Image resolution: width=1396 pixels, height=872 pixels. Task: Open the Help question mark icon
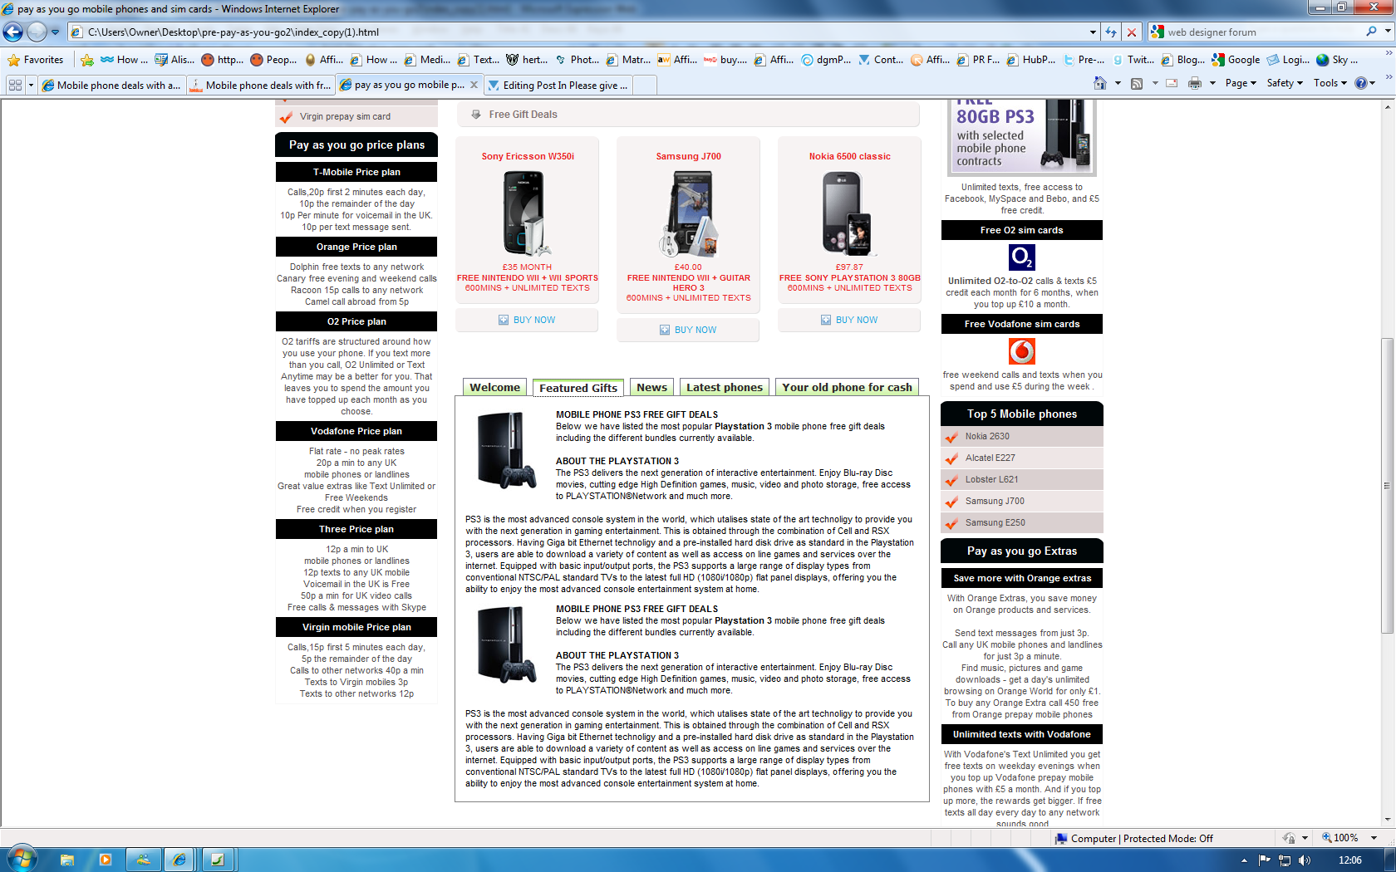[x=1360, y=83]
